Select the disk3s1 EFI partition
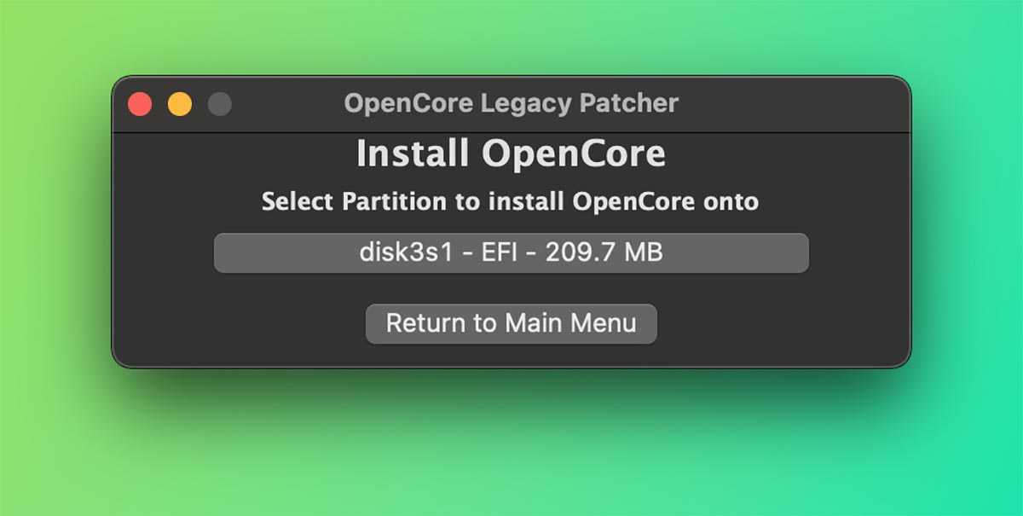 (511, 253)
